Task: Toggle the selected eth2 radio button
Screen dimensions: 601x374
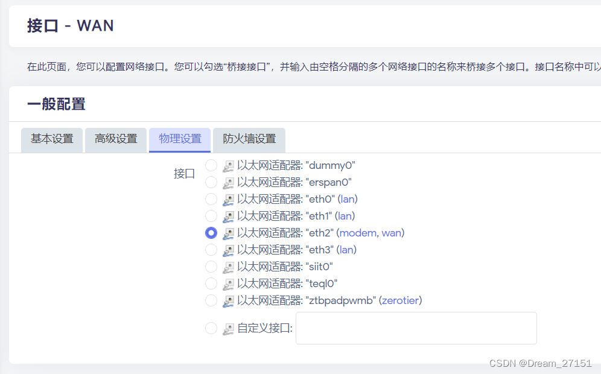Action: coord(211,233)
